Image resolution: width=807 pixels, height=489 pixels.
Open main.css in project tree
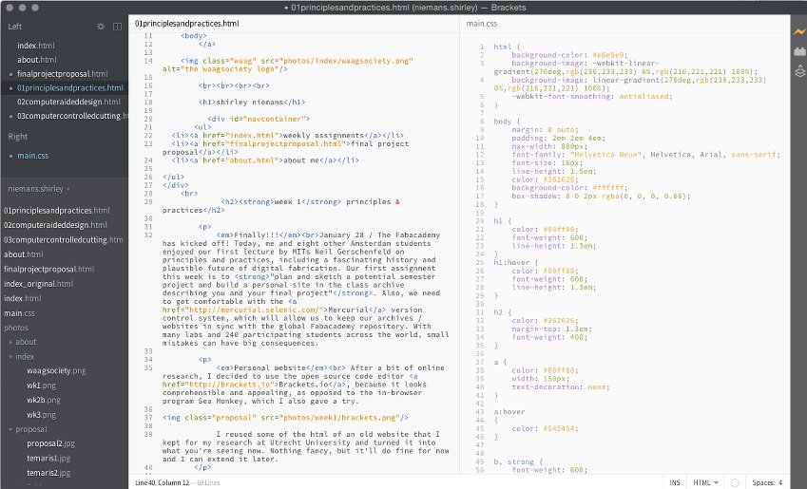pos(20,312)
